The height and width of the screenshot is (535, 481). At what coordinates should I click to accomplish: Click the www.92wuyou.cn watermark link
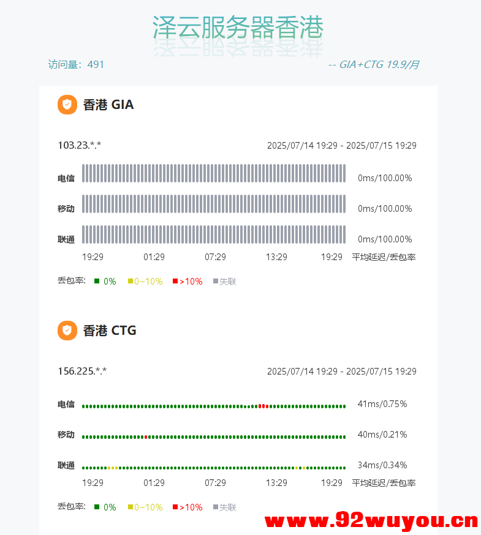point(371,522)
